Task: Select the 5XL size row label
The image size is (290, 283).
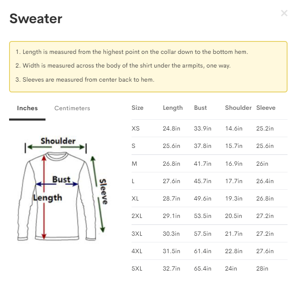Action: click(137, 268)
